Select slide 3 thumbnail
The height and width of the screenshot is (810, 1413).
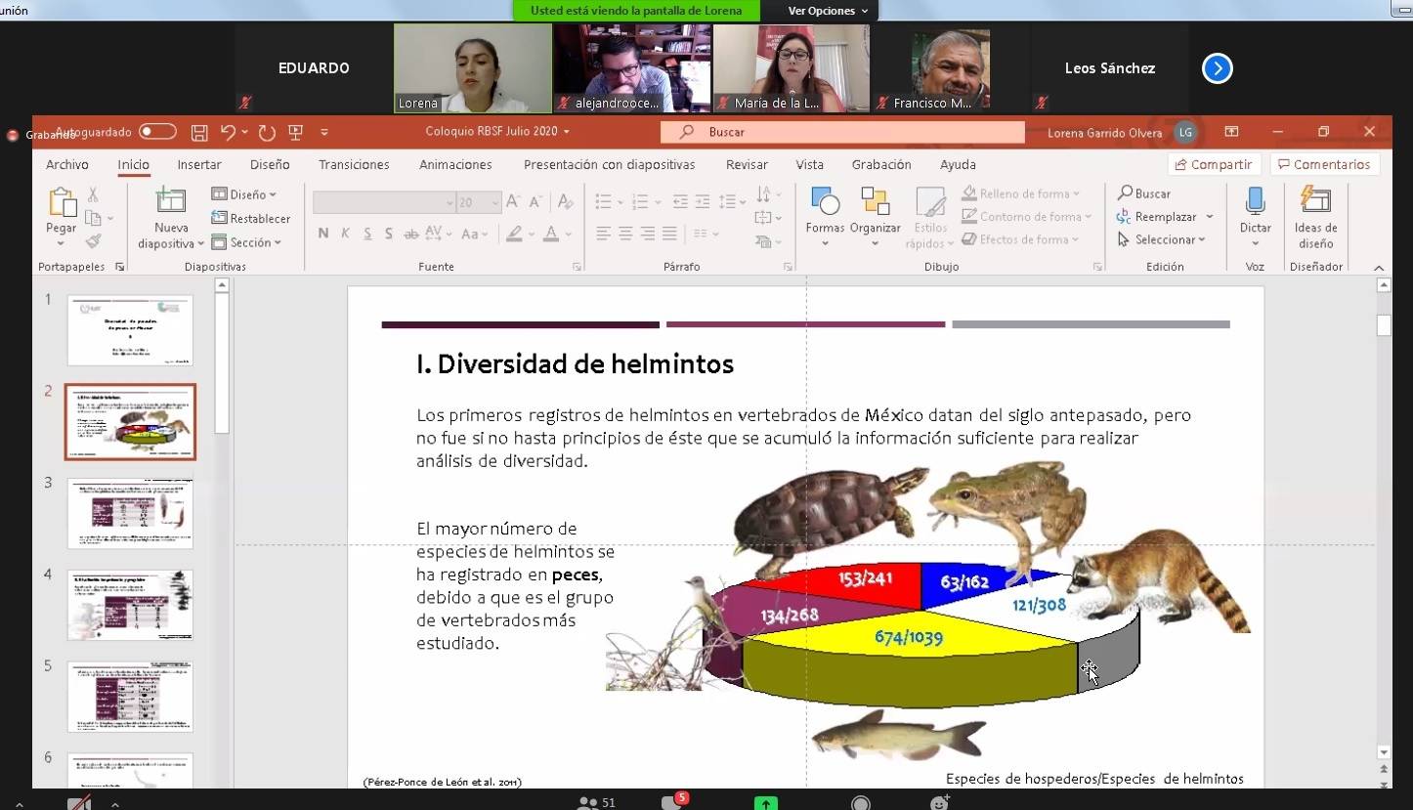click(x=130, y=513)
